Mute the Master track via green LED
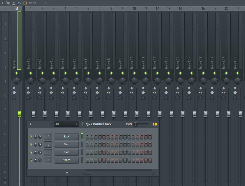The width and height of the screenshot is (245, 186). [x=17, y=73]
